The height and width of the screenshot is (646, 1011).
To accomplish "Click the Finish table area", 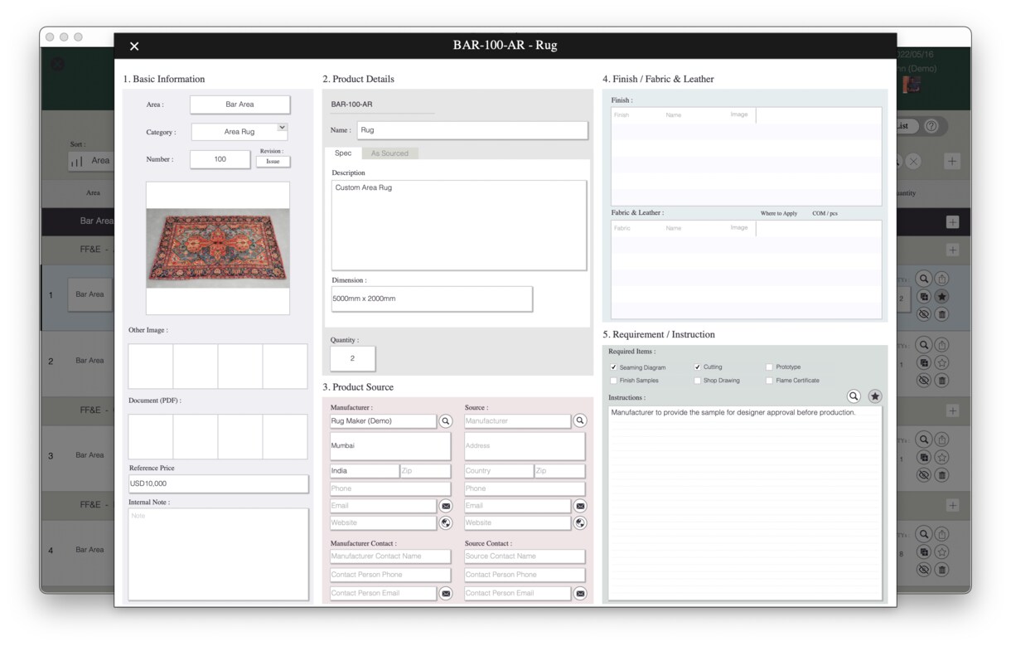I will point(746,156).
